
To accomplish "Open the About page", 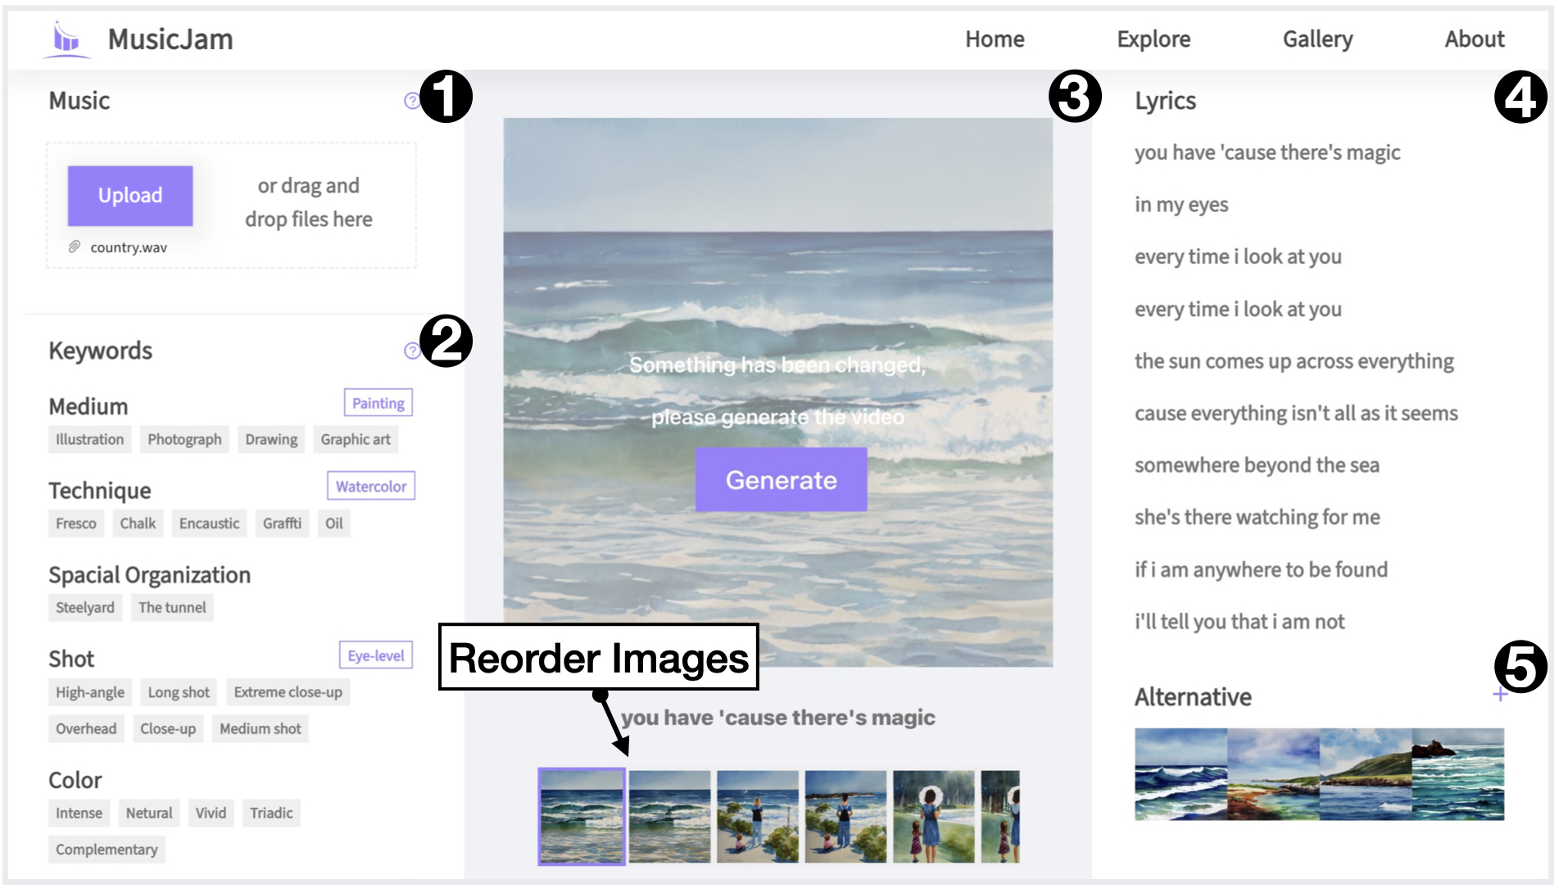I will [1474, 39].
